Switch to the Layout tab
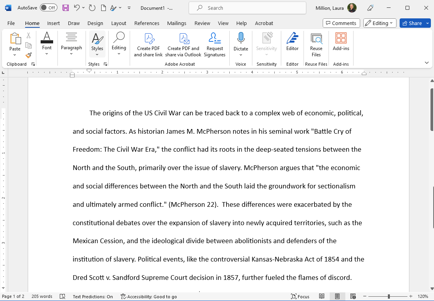Viewport: 434px width, 301px height. (x=118, y=23)
